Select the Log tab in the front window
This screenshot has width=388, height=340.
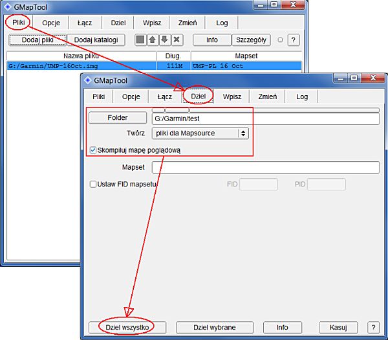[x=302, y=96]
